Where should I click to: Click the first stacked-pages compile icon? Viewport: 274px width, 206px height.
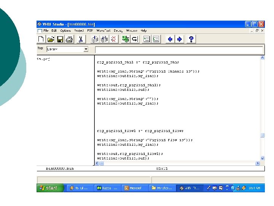pos(95,39)
